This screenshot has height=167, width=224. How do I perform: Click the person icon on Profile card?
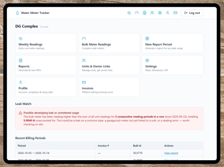(x=21, y=82)
